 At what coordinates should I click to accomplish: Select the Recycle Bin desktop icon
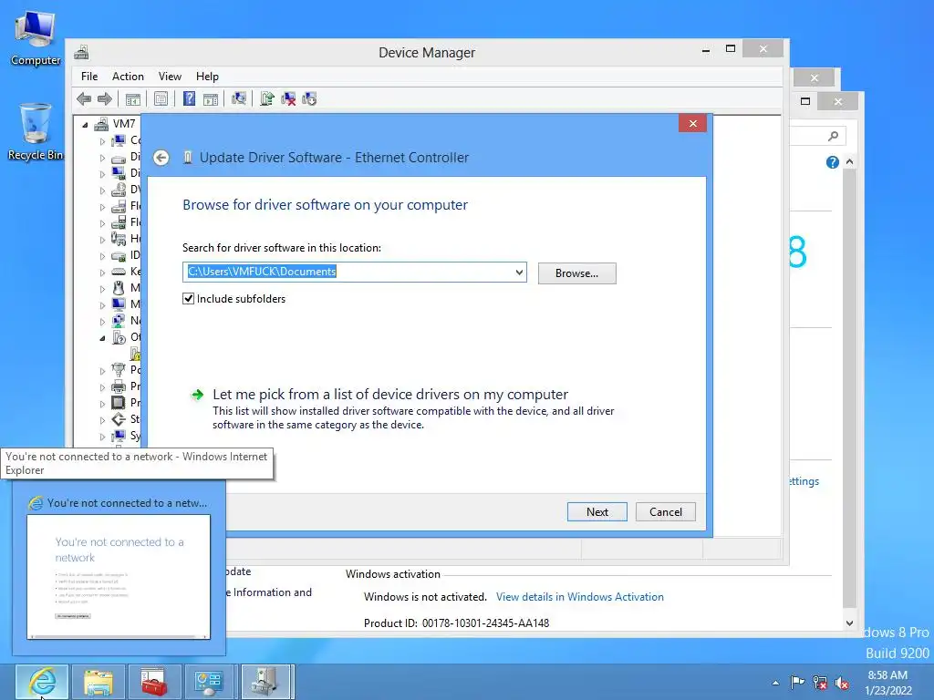[36, 132]
